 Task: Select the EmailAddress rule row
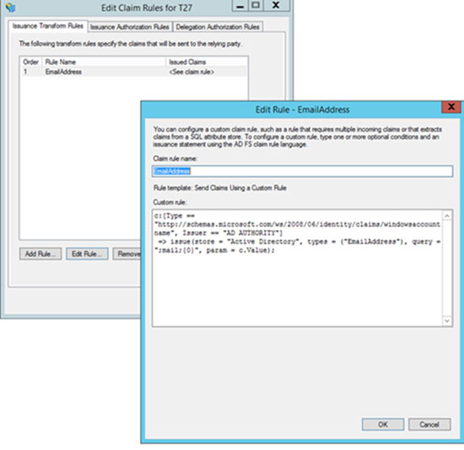135,72
